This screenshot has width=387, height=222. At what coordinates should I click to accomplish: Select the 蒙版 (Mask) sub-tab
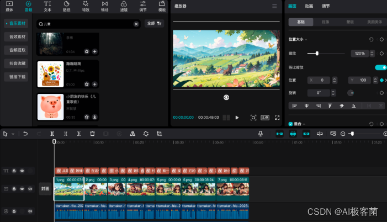coord(349,22)
